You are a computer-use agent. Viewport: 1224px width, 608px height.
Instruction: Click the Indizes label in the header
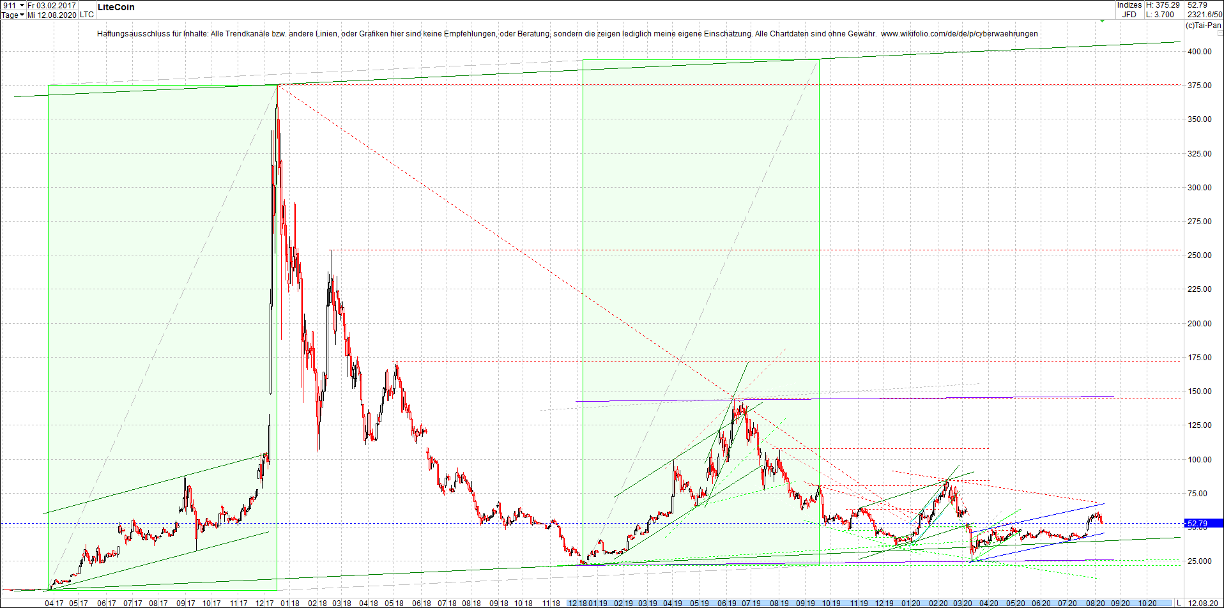click(1128, 5)
